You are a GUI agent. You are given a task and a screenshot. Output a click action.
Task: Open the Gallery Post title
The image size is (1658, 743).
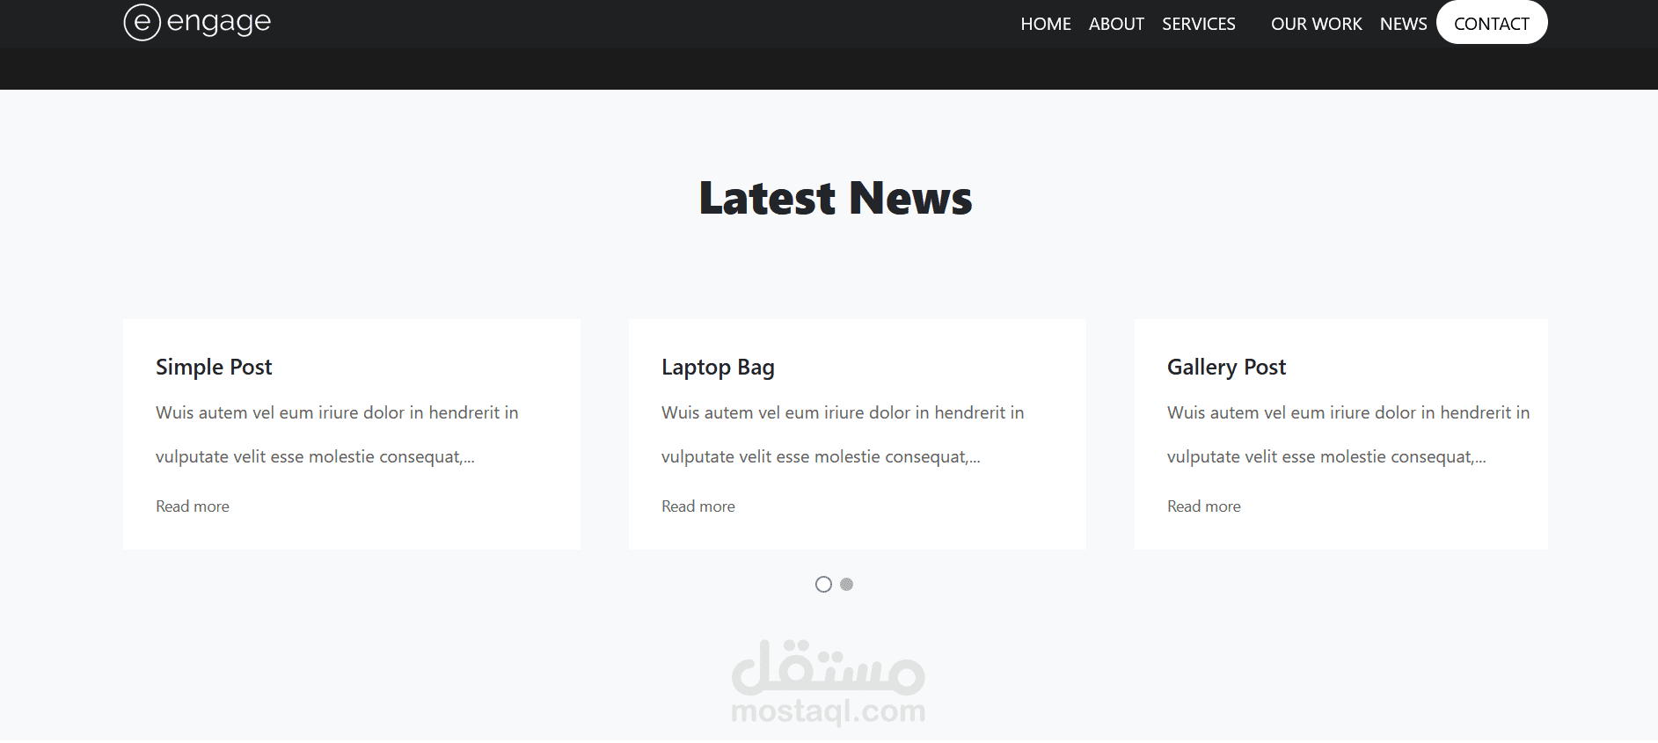pos(1226,367)
